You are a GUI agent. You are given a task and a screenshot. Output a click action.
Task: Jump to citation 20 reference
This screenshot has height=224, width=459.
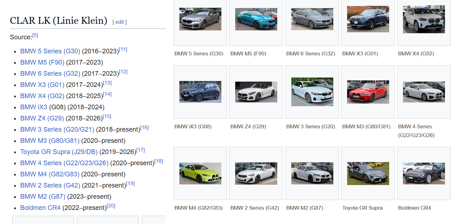point(111,206)
